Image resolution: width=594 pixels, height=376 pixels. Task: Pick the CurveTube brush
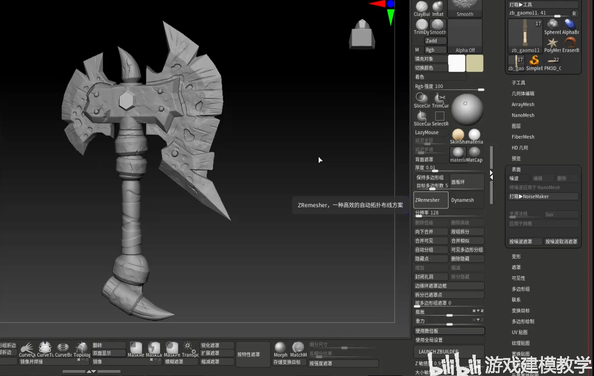pos(45,349)
